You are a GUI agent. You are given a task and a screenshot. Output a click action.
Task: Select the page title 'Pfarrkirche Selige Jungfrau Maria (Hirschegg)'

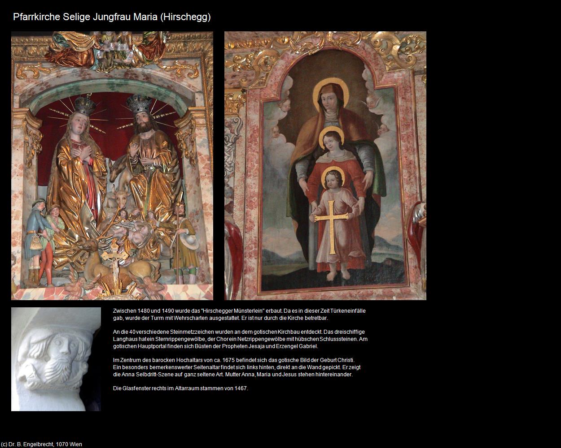[x=112, y=17]
